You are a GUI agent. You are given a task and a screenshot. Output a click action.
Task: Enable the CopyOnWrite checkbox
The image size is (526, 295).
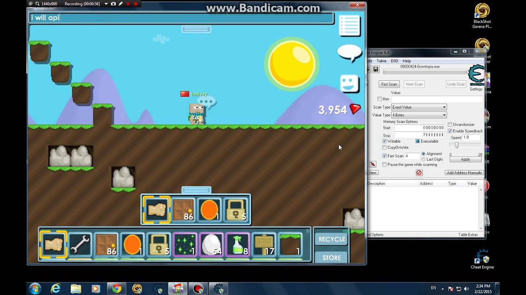click(x=385, y=147)
